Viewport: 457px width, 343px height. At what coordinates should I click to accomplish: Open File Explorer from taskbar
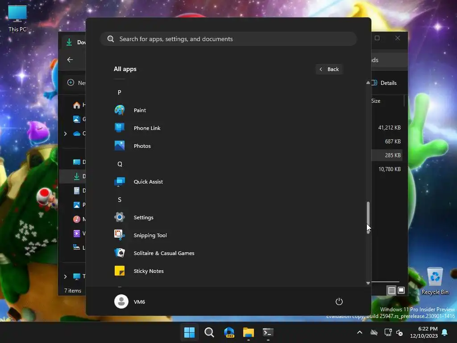click(249, 332)
